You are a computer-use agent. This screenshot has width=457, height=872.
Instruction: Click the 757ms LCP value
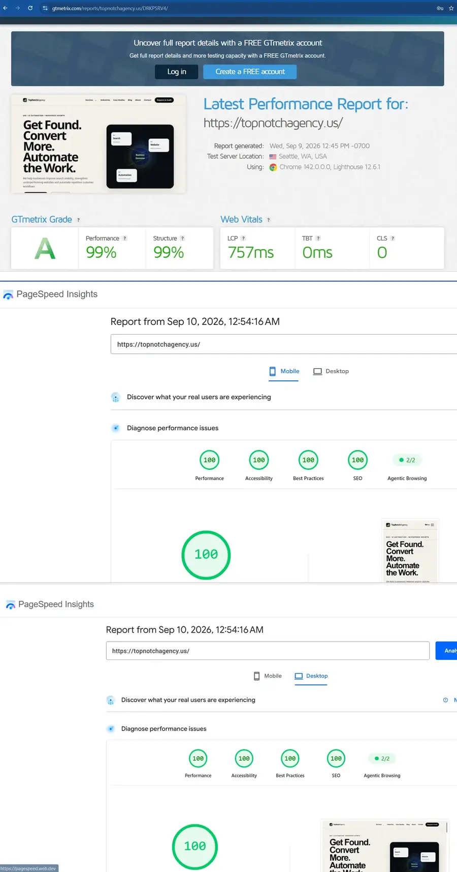(x=251, y=252)
